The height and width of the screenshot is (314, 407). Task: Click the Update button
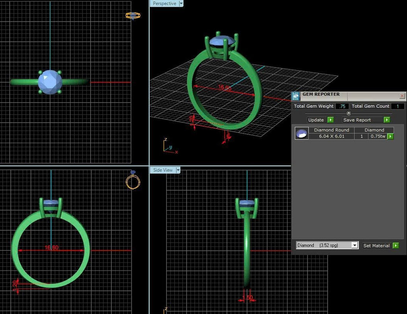316,120
